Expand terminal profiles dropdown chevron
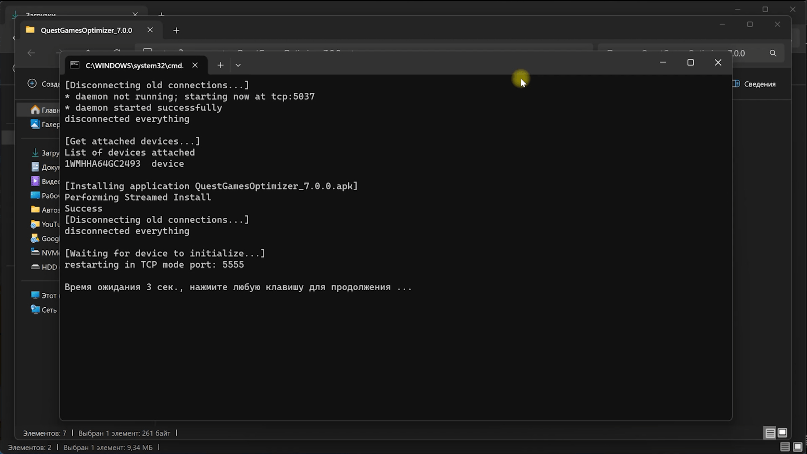The height and width of the screenshot is (454, 807). pos(238,65)
